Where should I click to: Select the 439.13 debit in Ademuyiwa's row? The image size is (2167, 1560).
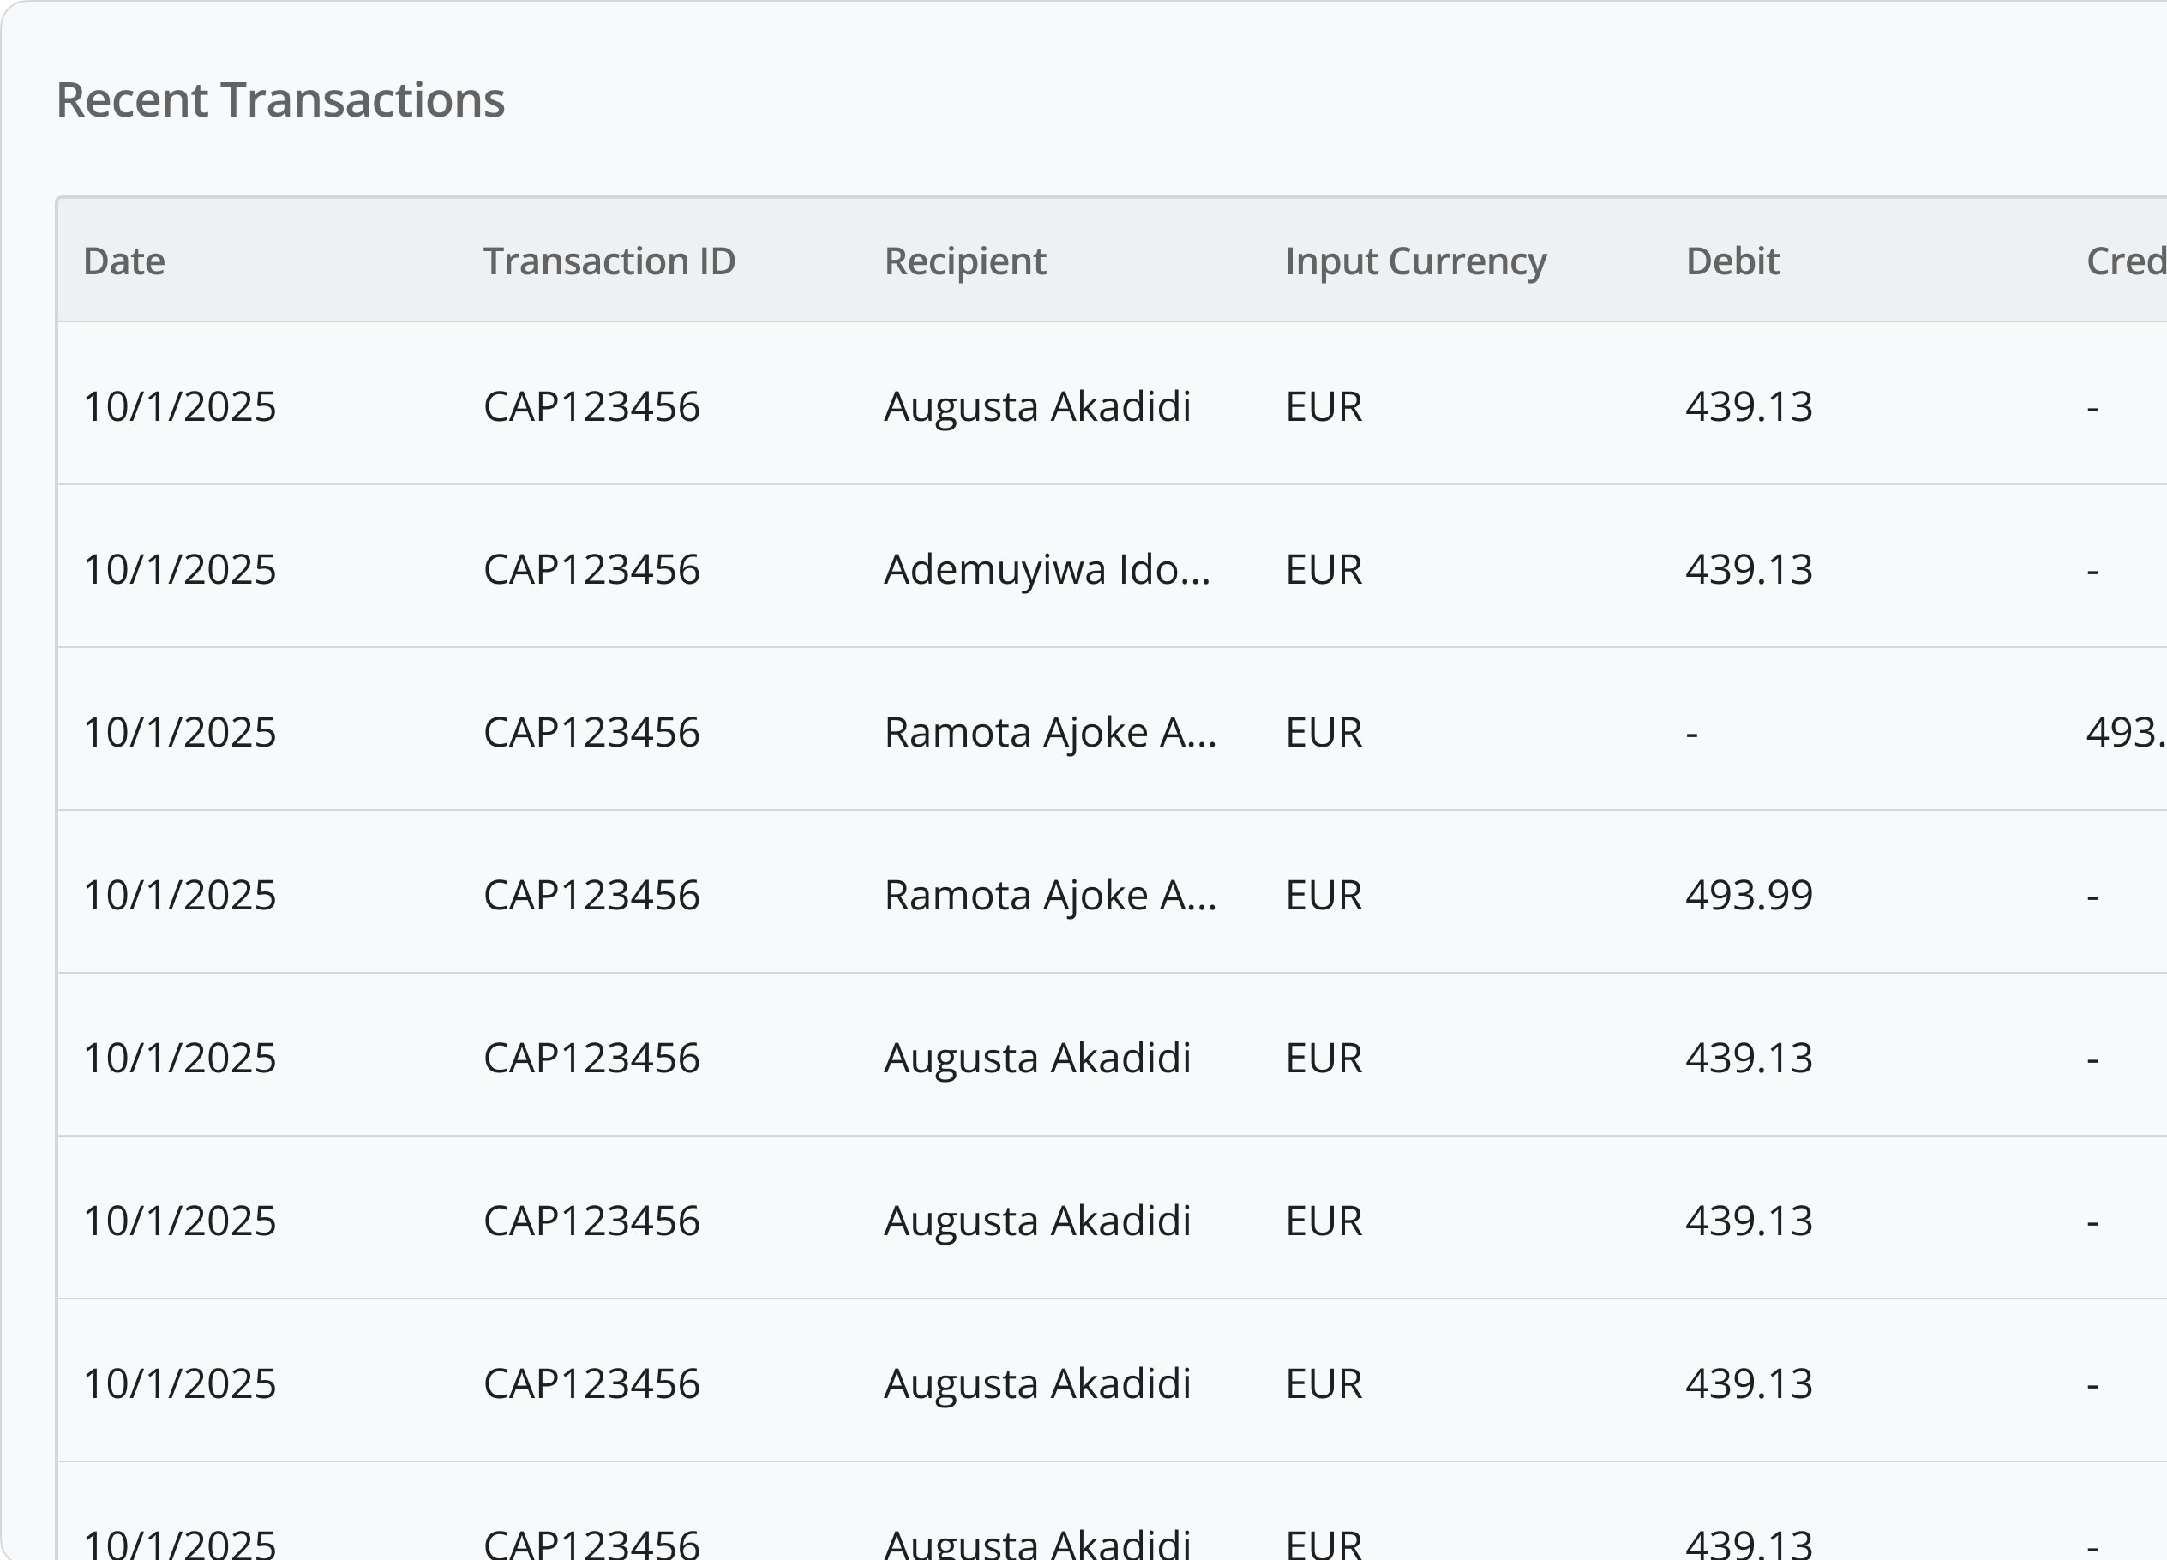click(1749, 569)
